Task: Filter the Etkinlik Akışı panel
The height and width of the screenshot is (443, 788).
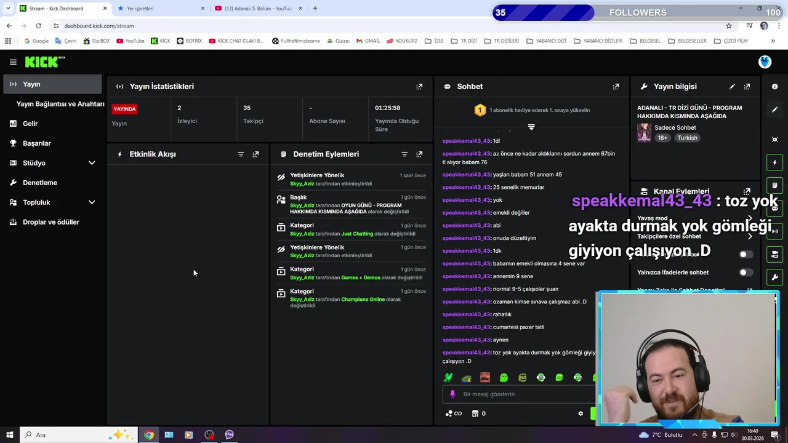Action: [241, 154]
